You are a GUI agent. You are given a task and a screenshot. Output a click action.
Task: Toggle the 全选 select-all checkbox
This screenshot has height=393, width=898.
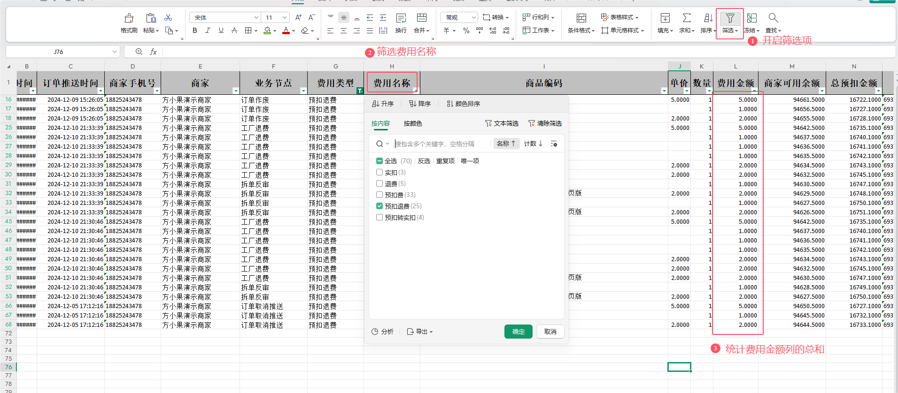(379, 161)
